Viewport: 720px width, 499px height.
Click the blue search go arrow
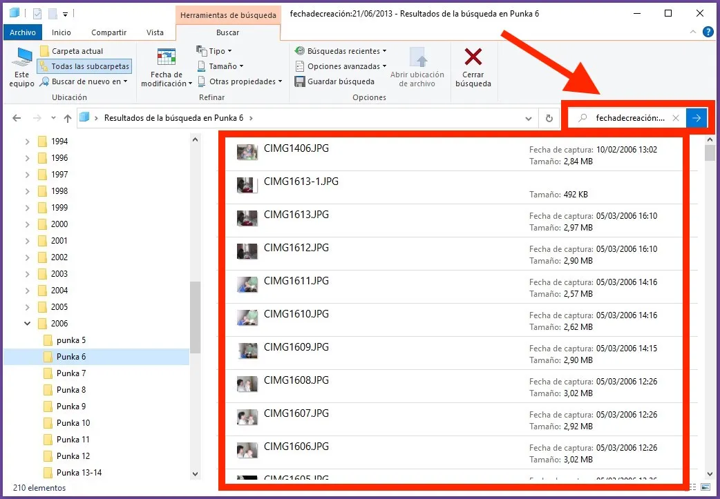click(x=697, y=118)
